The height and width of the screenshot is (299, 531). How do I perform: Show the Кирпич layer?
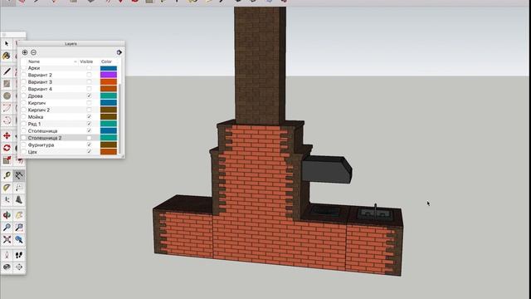tap(89, 103)
